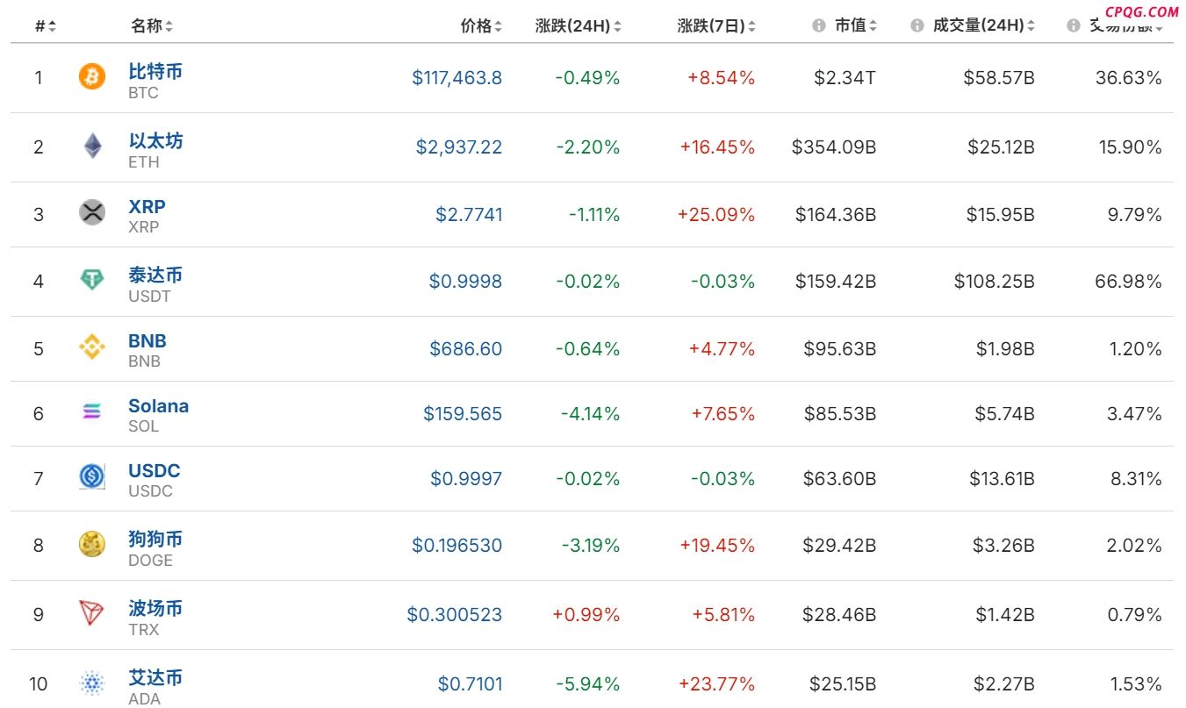Click the BTC ticker symbol text
Screen dimensions: 1186x708
143,93
